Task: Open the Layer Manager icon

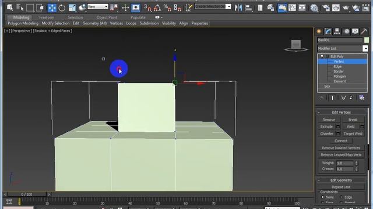Action: (270, 8)
